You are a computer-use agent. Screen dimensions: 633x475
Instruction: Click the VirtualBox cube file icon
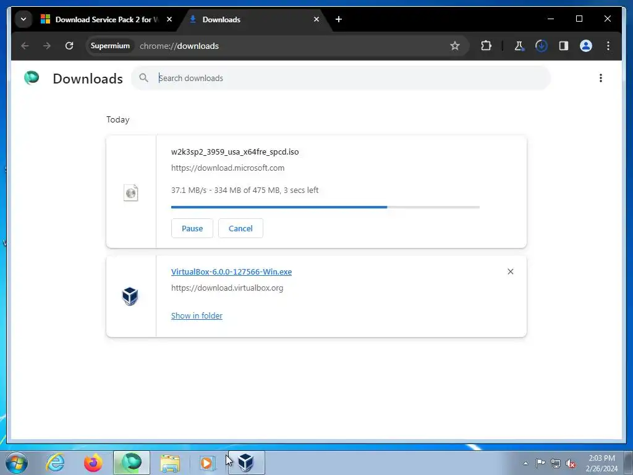(x=130, y=296)
